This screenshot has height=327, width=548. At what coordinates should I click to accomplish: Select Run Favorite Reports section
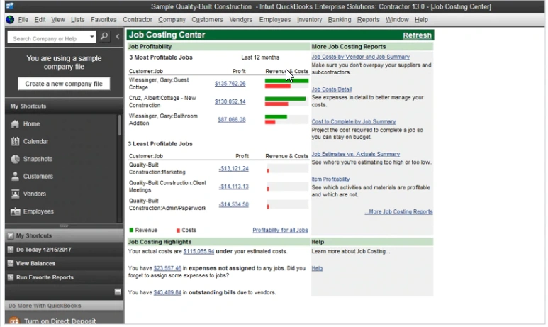pyautogui.click(x=64, y=277)
